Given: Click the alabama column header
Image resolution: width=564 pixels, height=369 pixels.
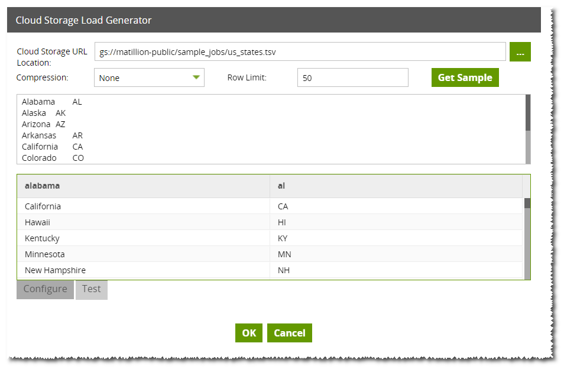Looking at the screenshot, I should click(x=144, y=186).
